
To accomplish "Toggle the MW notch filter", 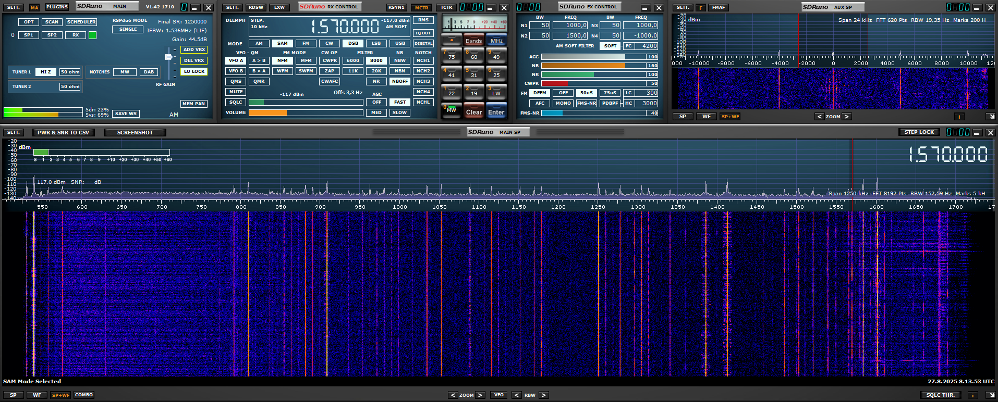I will pyautogui.click(x=125, y=72).
